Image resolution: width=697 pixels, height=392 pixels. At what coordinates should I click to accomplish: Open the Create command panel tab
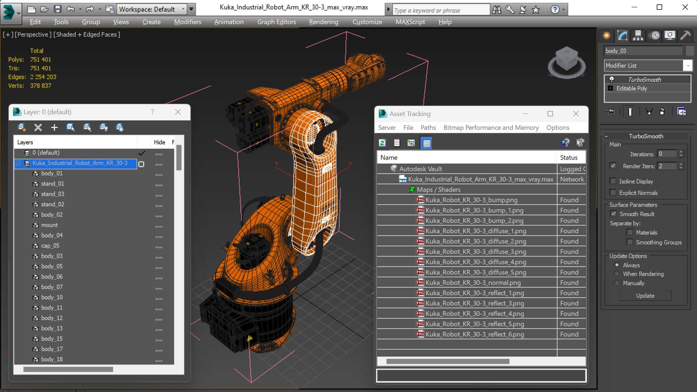point(607,36)
